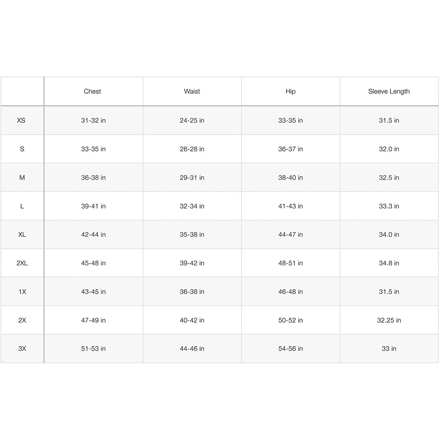Viewport: 440px width, 440px height.
Task: Click the 54-56 in hip cell
Action: click(x=290, y=349)
